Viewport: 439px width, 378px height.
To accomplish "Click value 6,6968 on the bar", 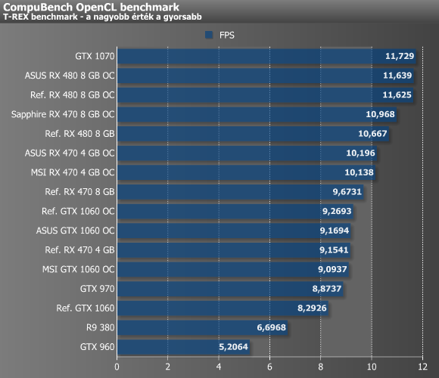I will 271,327.
